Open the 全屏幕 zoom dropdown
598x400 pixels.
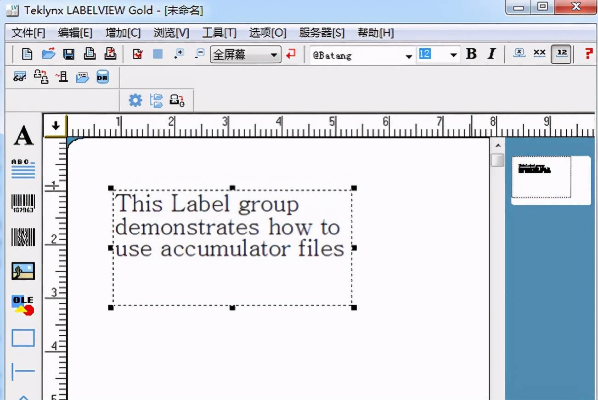[246, 55]
